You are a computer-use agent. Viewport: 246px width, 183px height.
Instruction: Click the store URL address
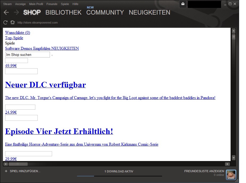coord(37,23)
